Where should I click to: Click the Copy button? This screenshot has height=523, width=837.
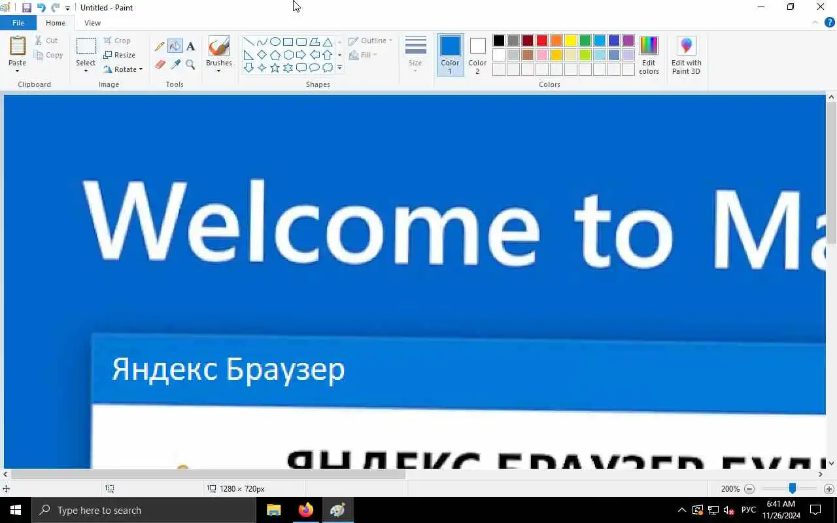[x=49, y=55]
